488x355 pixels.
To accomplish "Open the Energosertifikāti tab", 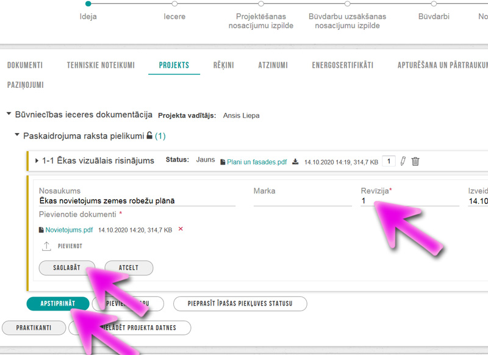I will click(342, 65).
